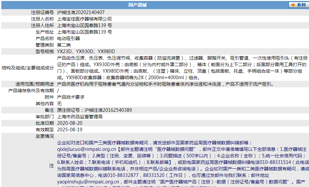Open the 产品技术要求 attachment

(x=71, y=97)
